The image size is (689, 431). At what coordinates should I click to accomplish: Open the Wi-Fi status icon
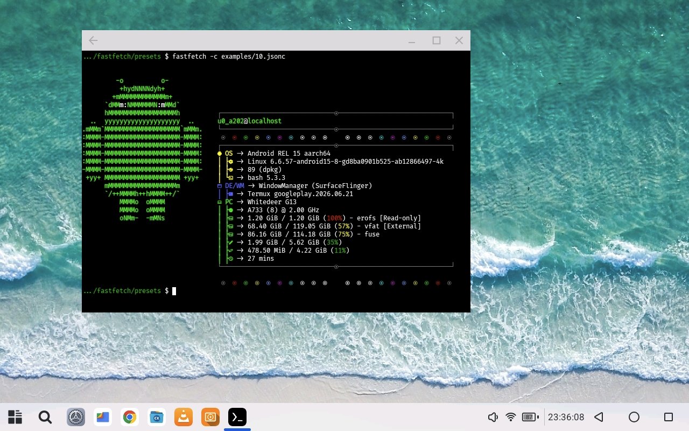511,417
